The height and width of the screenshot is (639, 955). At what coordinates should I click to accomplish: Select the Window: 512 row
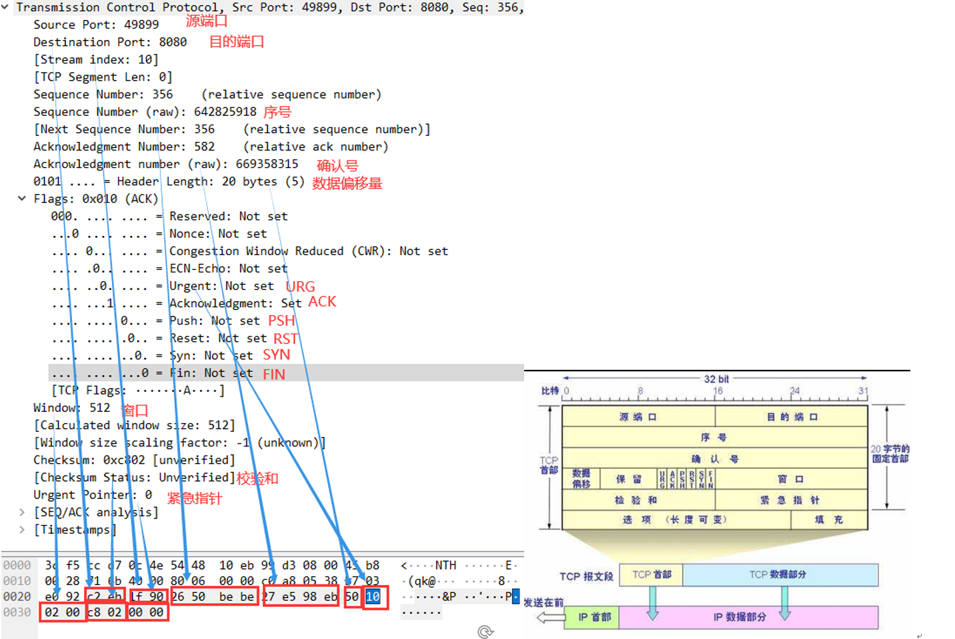coord(72,407)
